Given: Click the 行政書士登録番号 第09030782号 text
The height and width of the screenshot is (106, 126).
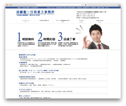Looking at the screenshot, I should click(28, 15).
